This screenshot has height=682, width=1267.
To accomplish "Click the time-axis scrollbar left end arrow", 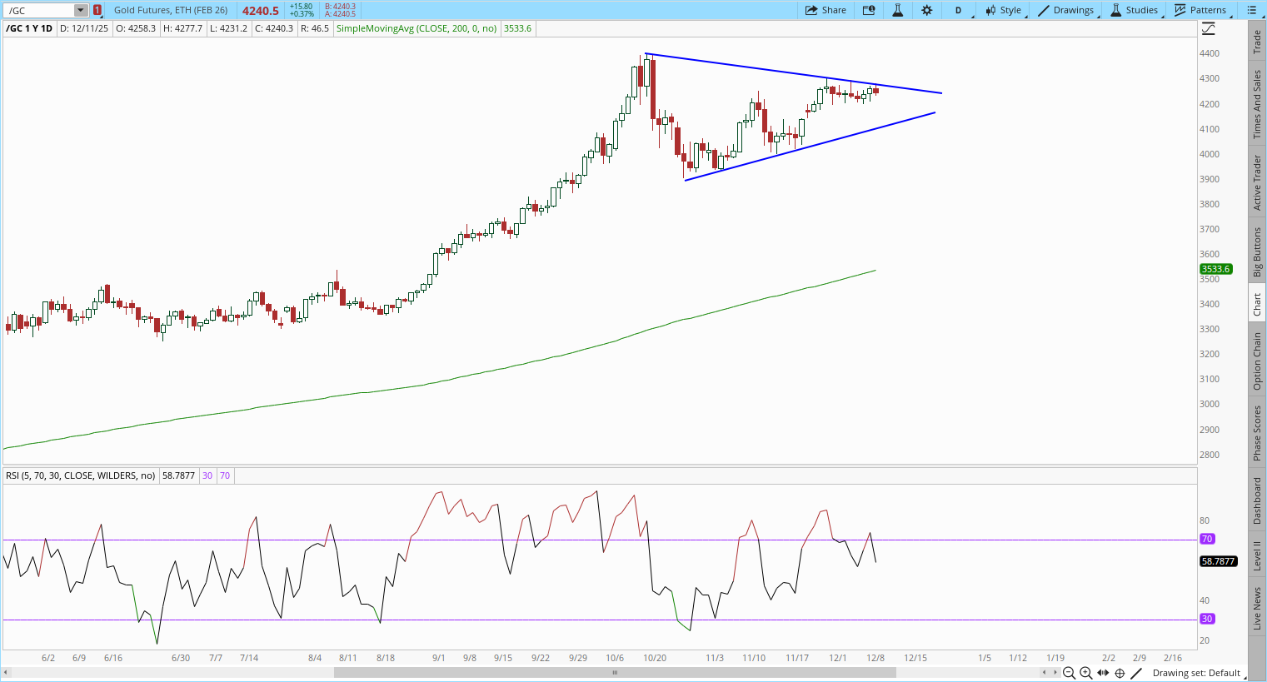I will tap(6, 673).
